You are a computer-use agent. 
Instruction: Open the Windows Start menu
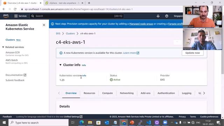[x=4, y=122]
